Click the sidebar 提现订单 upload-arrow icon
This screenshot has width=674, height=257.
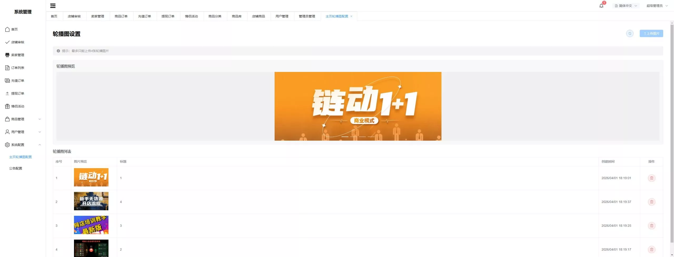7,93
